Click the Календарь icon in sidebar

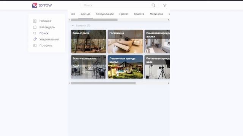(x=35, y=27)
